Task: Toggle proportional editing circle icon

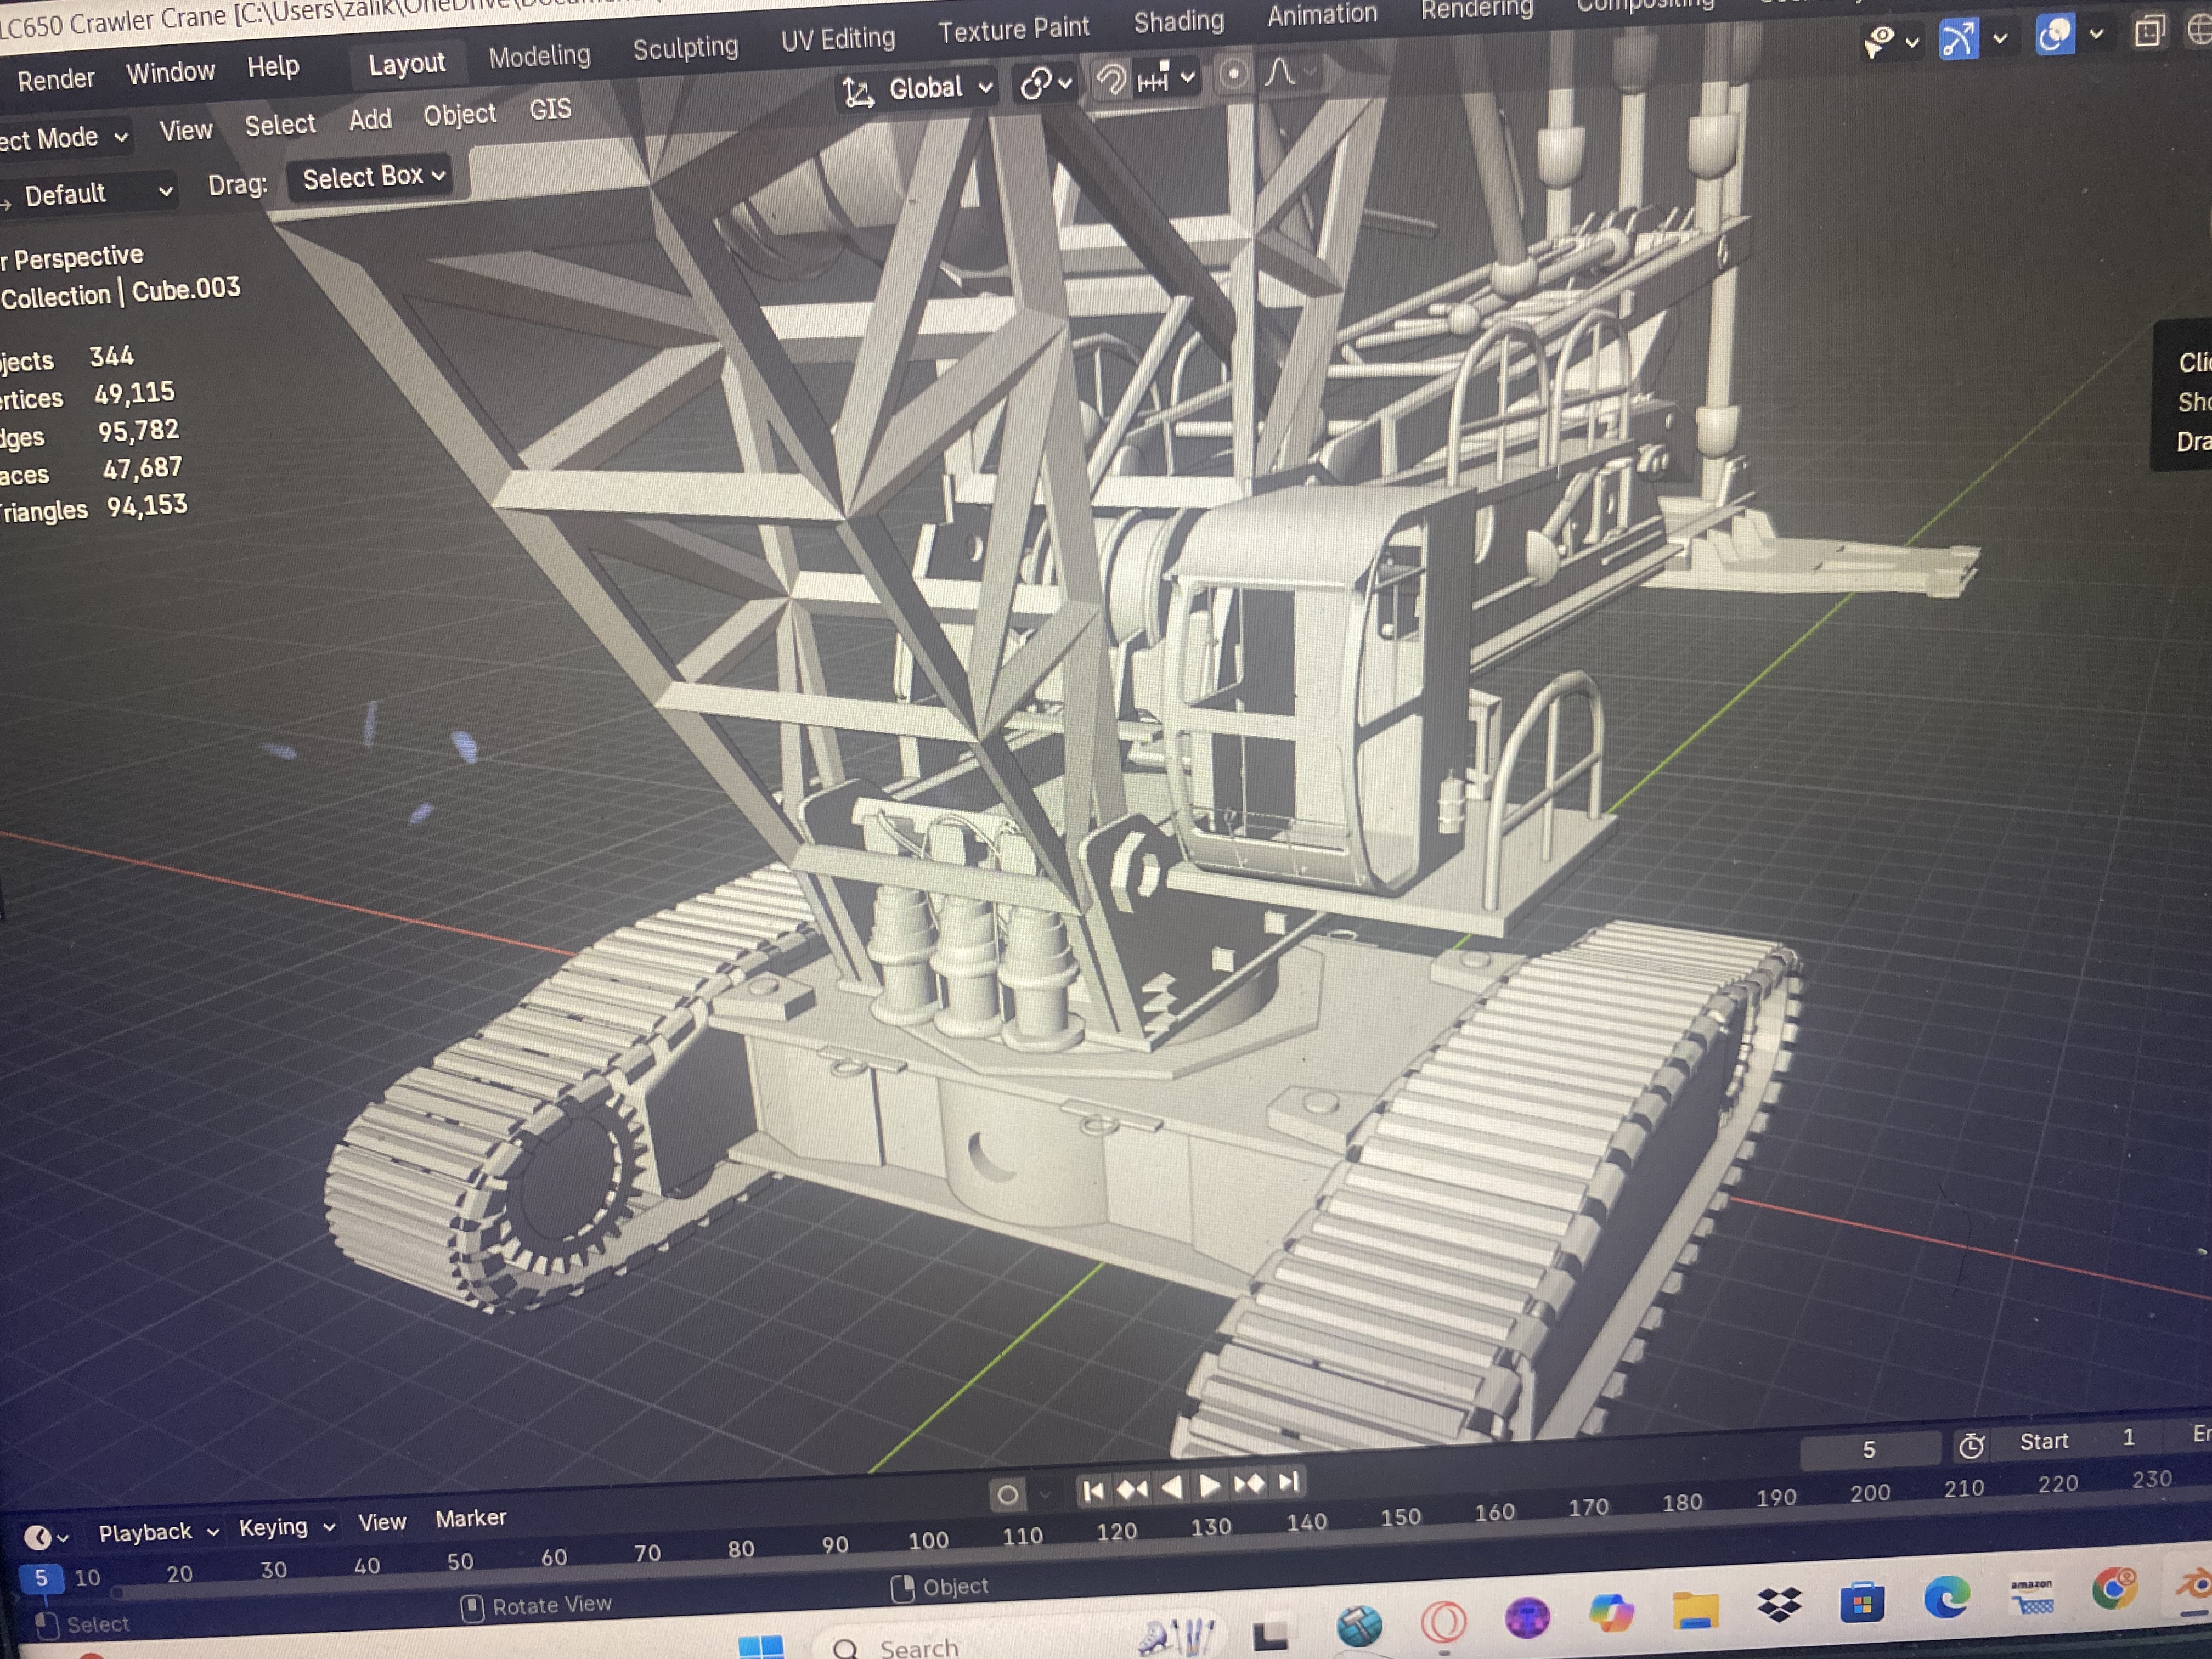Action: [1234, 75]
